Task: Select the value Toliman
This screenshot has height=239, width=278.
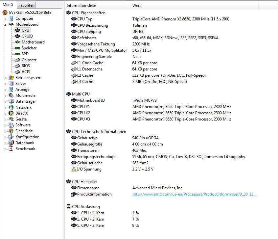Action: (x=140, y=25)
